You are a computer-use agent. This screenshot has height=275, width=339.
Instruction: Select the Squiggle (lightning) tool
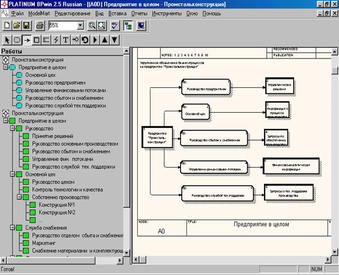pos(55,40)
